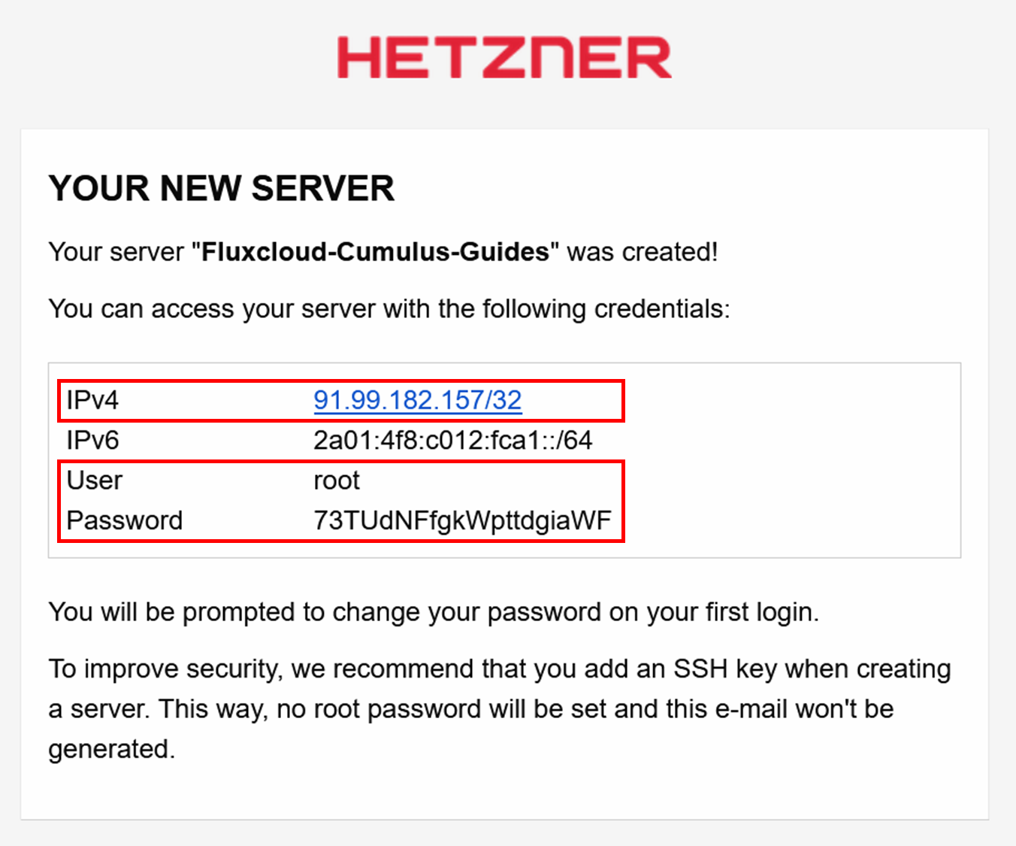Click the Password row label
This screenshot has width=1016, height=846.
click(x=125, y=520)
